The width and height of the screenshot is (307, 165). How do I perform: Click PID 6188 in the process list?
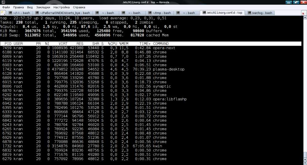pyautogui.click(x=7, y=52)
